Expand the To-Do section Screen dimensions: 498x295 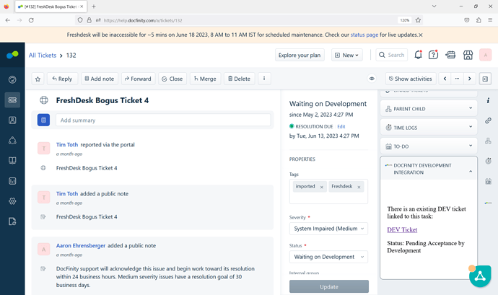point(429,146)
